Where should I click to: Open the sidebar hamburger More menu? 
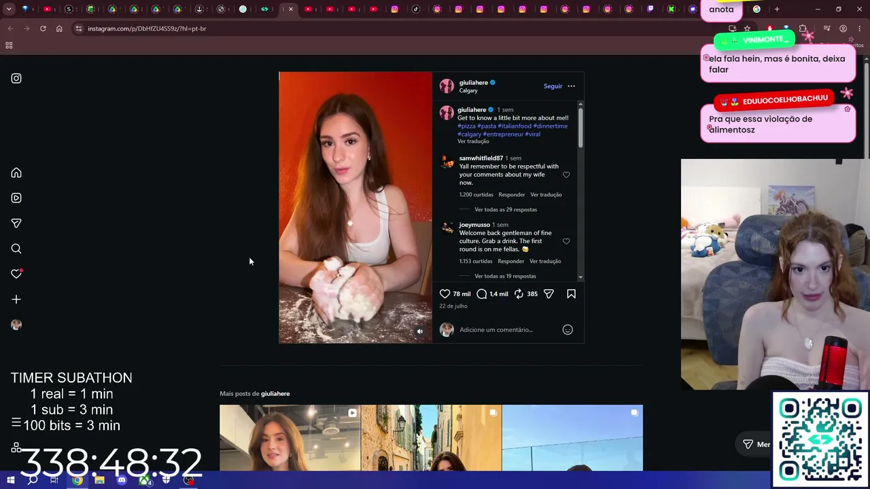[x=16, y=422]
